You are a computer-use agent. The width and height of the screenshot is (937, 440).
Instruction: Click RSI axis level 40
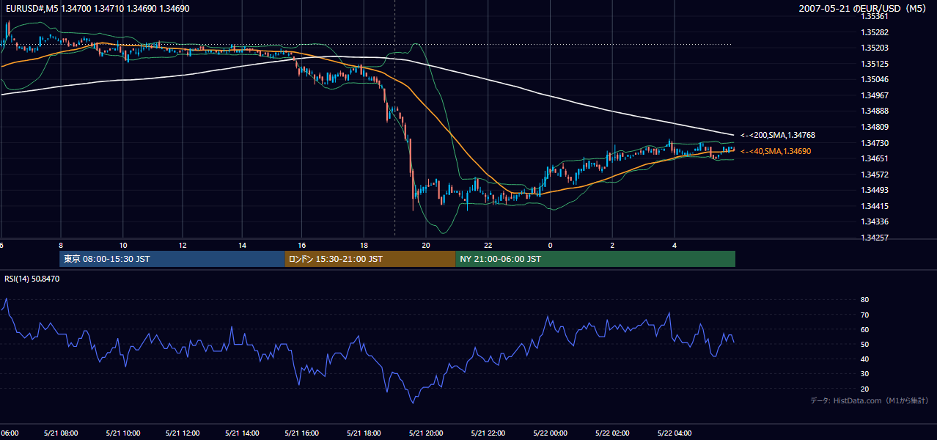click(864, 359)
